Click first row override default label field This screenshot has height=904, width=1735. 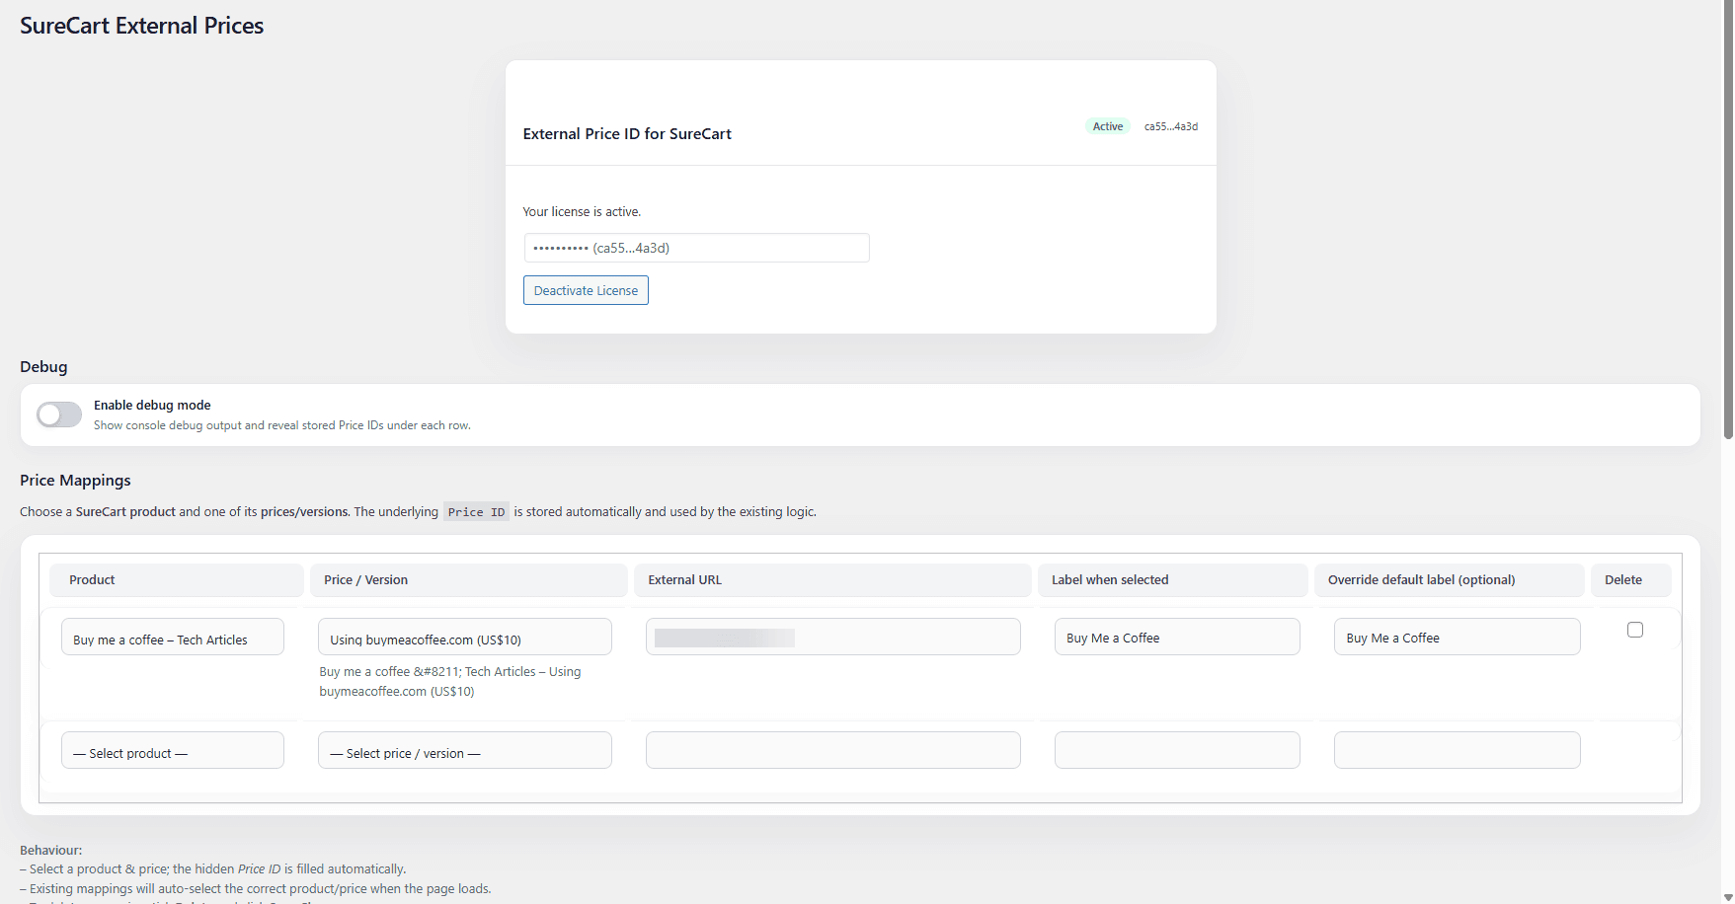coord(1457,638)
